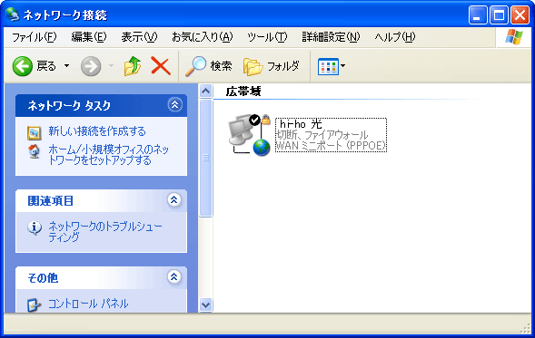Click the hi-ho 光 connection name text

[x=301, y=124]
